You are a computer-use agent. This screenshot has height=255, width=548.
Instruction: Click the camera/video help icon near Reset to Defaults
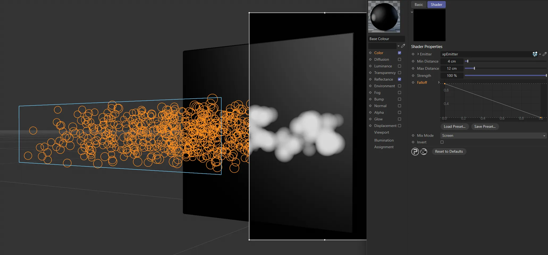pos(424,151)
